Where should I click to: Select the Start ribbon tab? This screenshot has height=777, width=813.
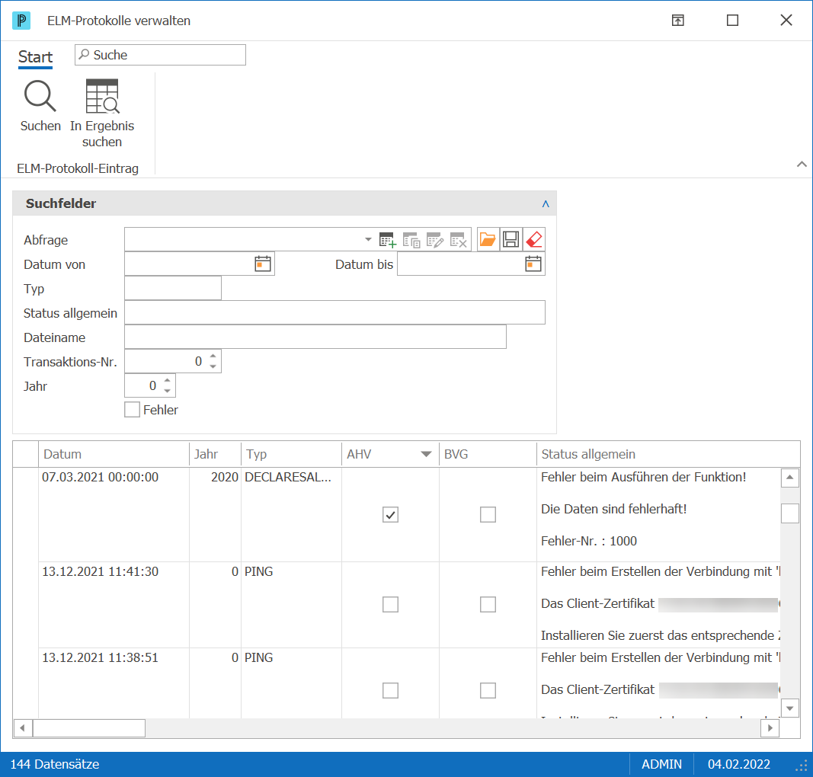tap(35, 56)
